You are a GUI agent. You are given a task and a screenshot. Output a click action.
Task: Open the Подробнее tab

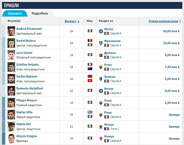40,14
